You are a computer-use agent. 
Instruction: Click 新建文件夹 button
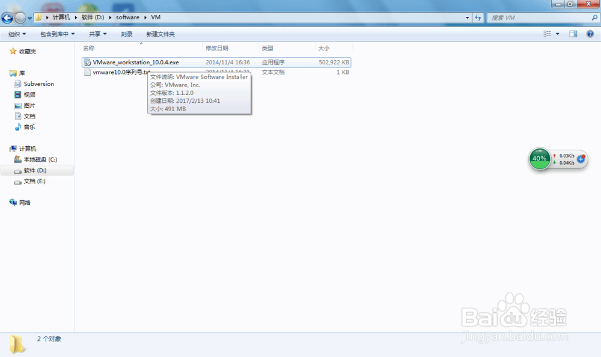160,34
